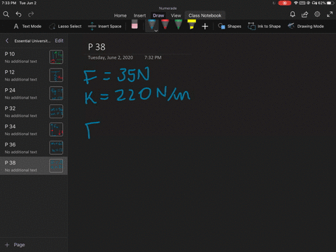Select the red pen

click(165, 24)
